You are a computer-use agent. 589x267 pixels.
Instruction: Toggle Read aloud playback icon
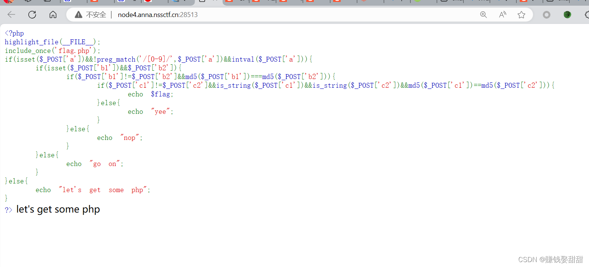click(x=502, y=14)
